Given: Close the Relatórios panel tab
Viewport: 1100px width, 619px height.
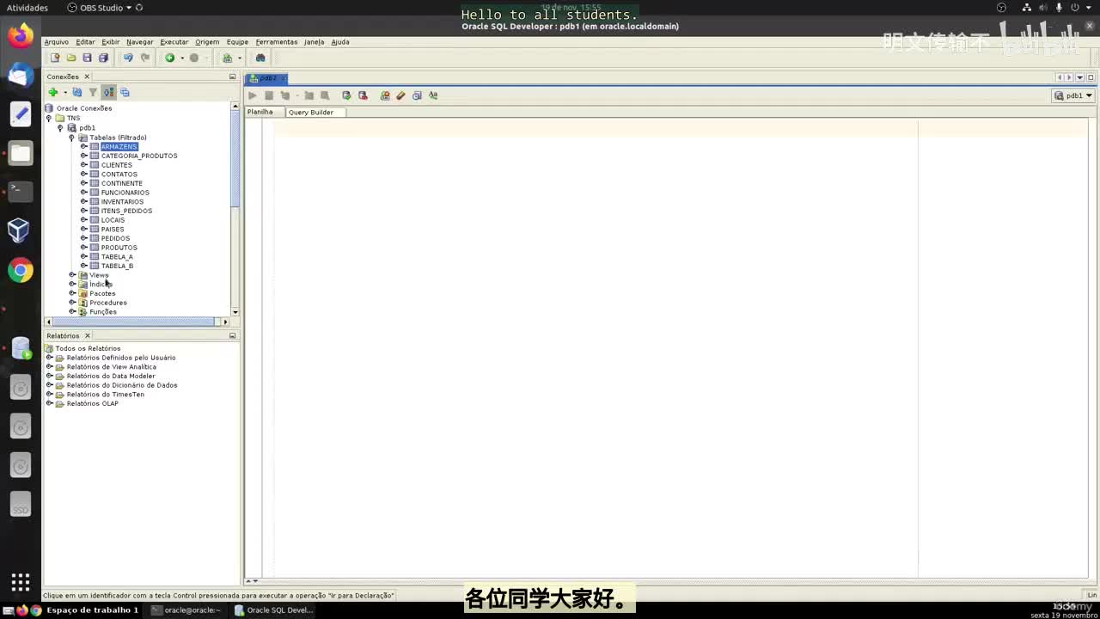Looking at the screenshot, I should point(87,336).
